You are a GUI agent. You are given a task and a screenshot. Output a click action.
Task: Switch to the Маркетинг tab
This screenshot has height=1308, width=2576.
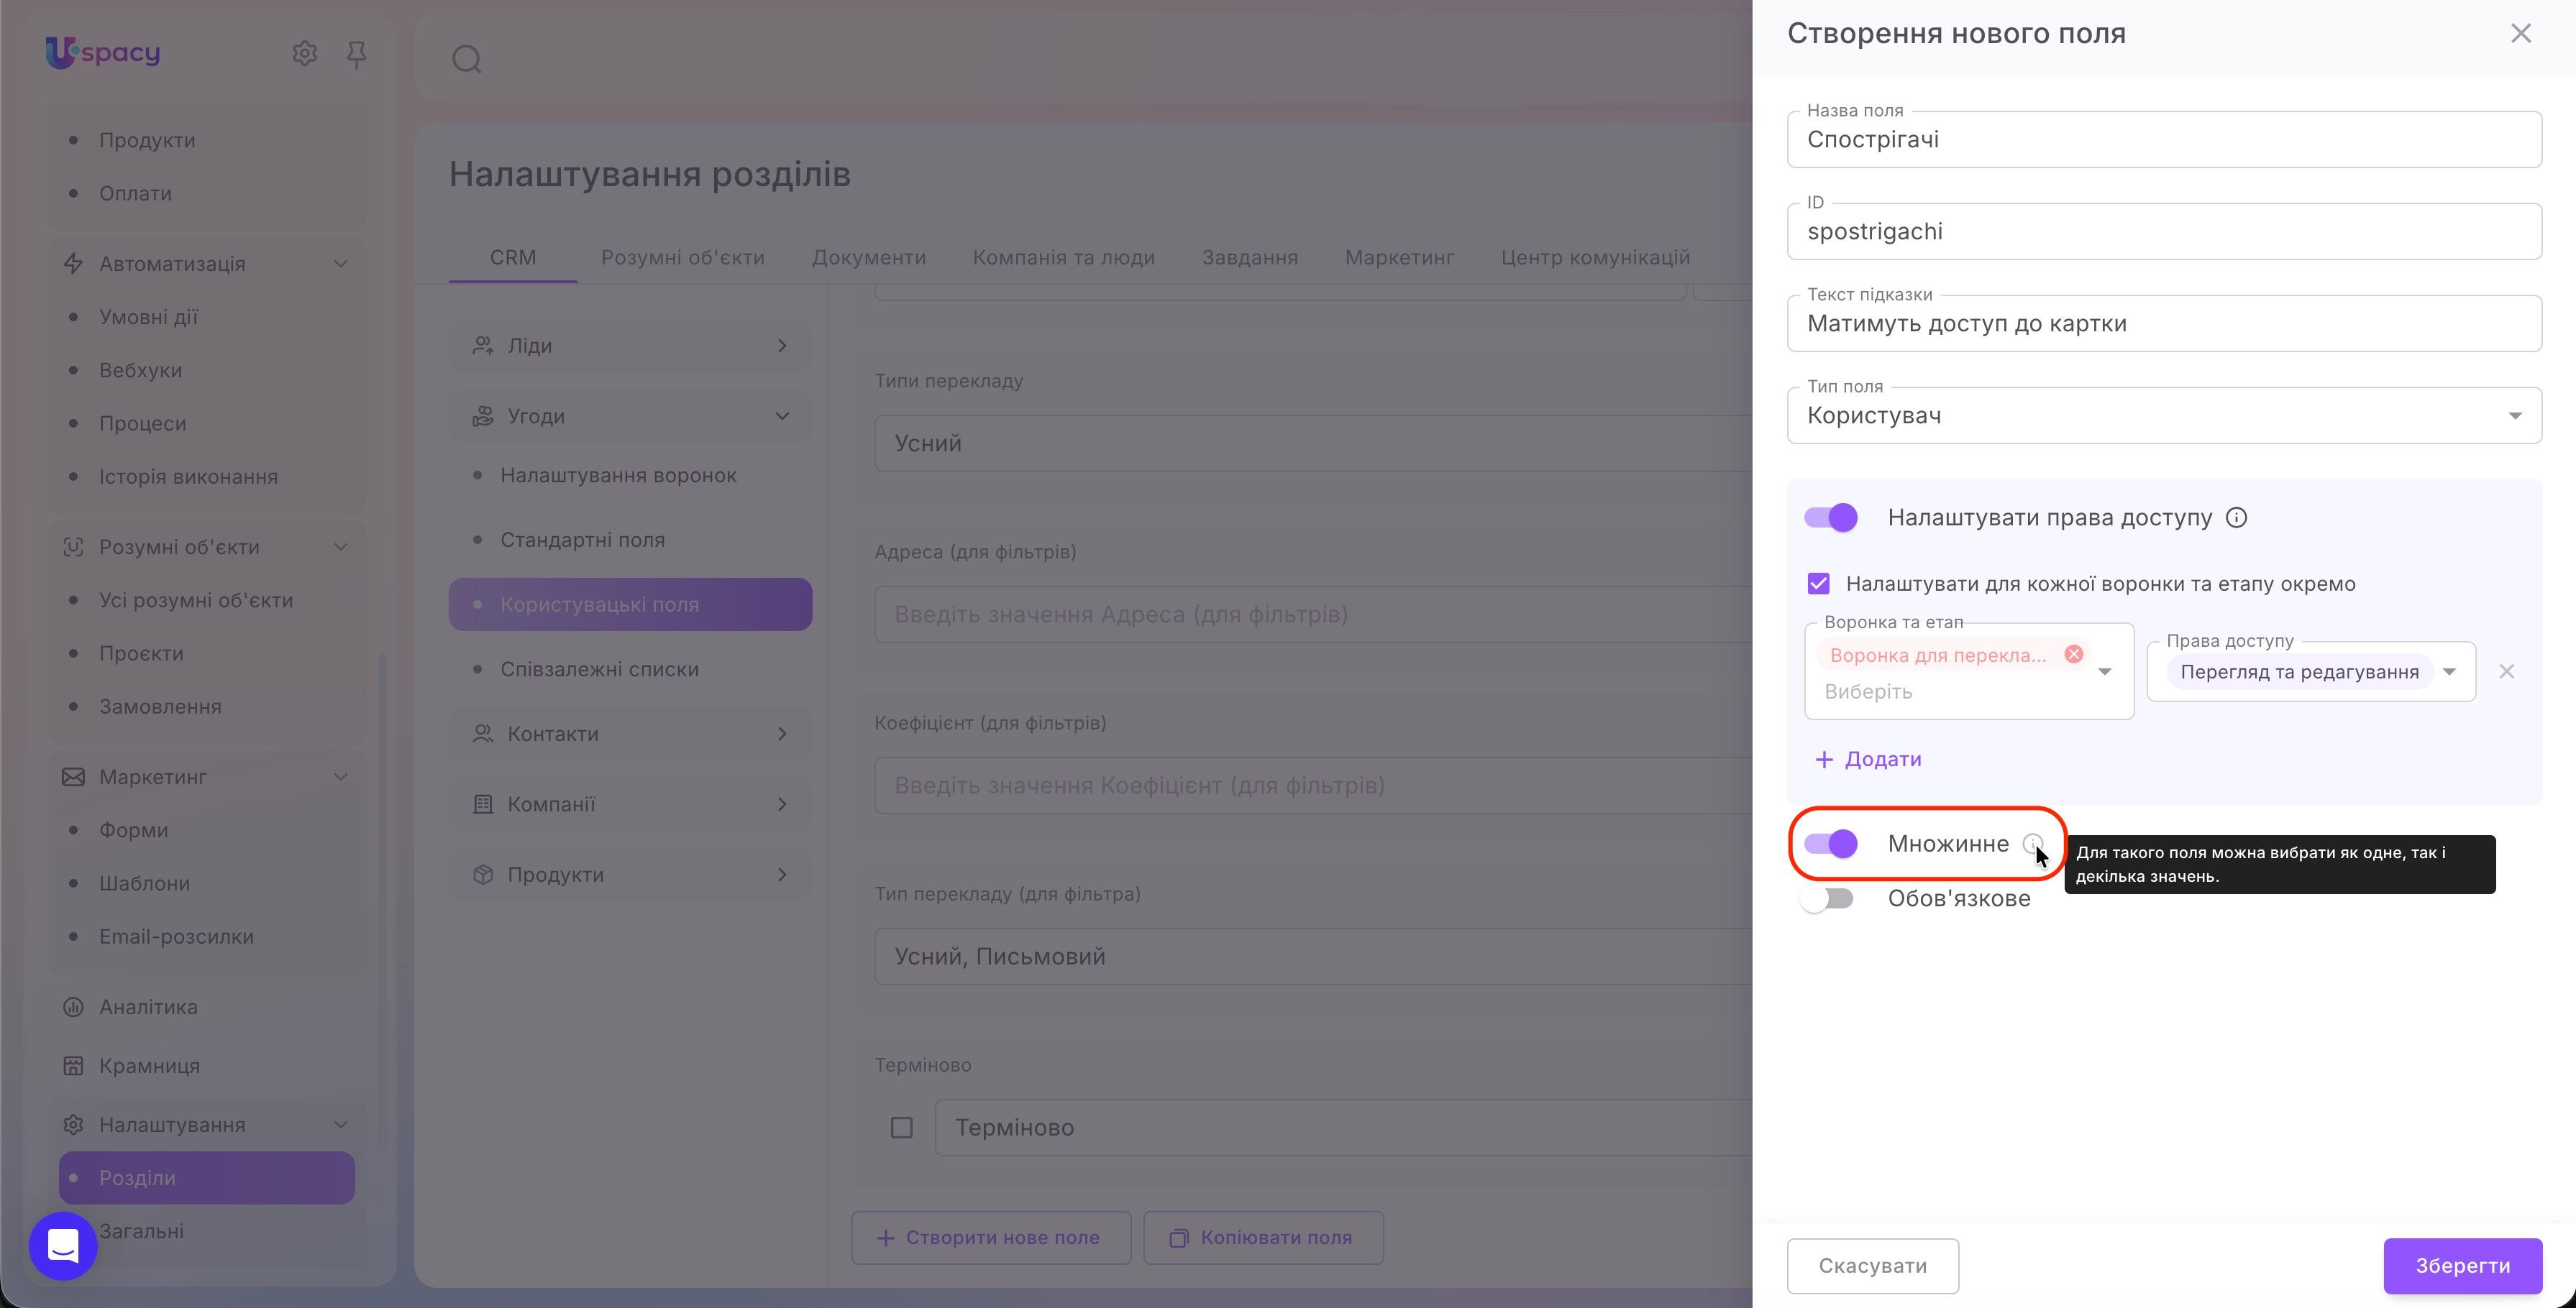click(1399, 258)
